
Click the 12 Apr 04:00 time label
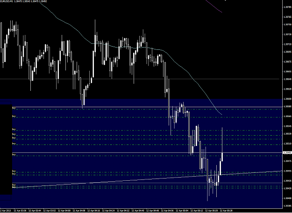[64, 211]
